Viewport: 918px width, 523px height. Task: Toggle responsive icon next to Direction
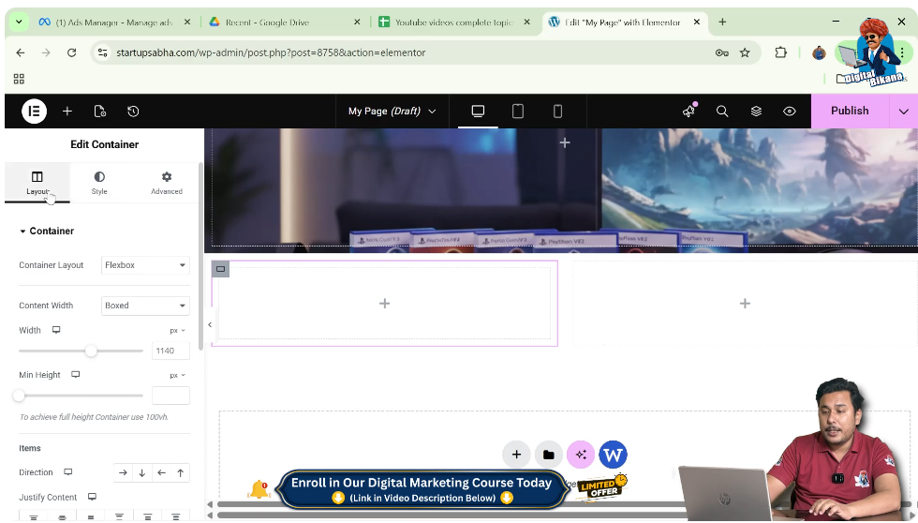coord(67,472)
